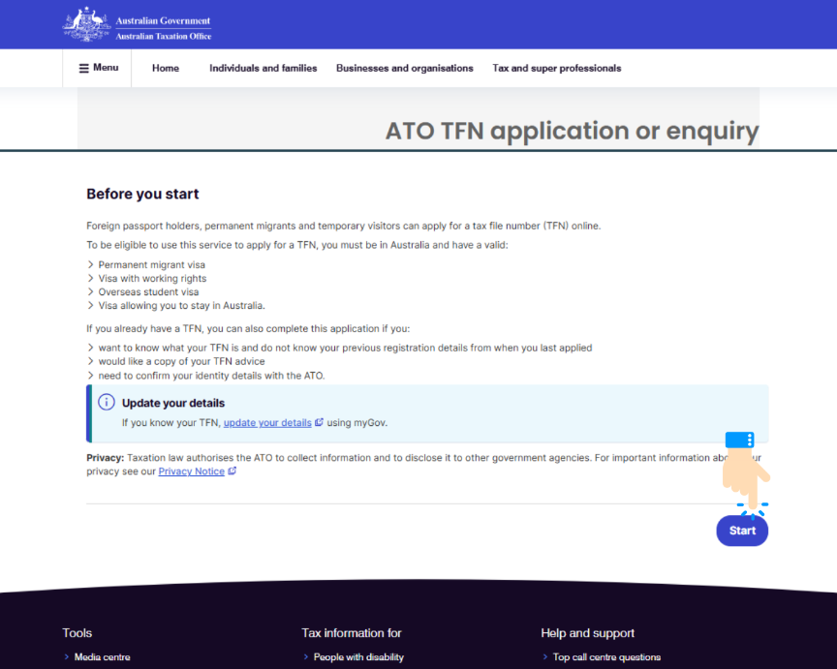Go to Home in the navigation bar

point(166,69)
